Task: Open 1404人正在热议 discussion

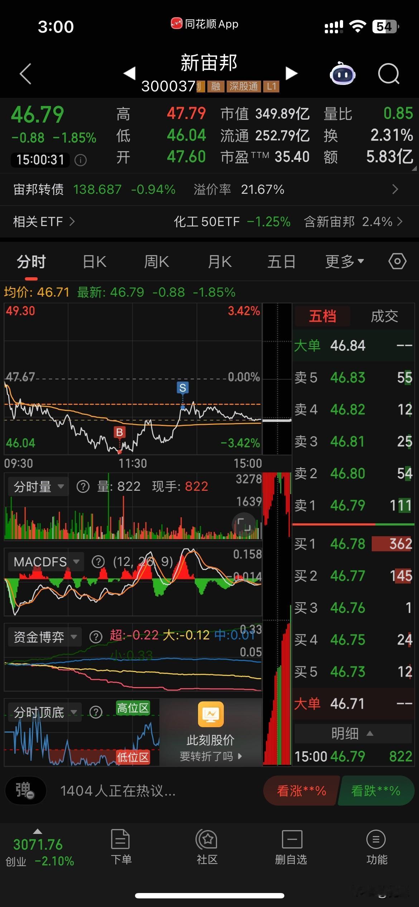Action: tap(118, 791)
